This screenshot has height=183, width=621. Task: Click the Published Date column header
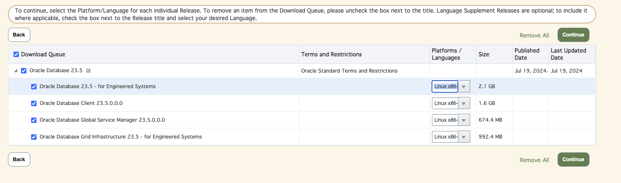coord(527,54)
